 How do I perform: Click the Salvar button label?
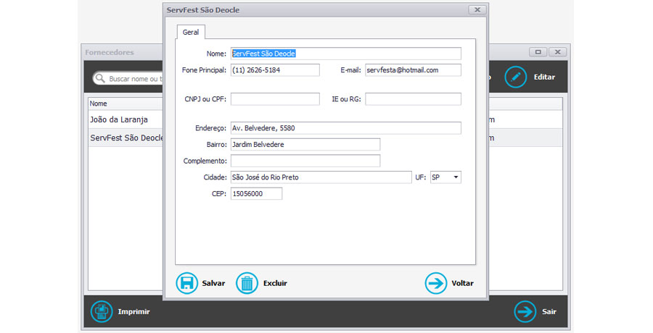pyautogui.click(x=213, y=283)
